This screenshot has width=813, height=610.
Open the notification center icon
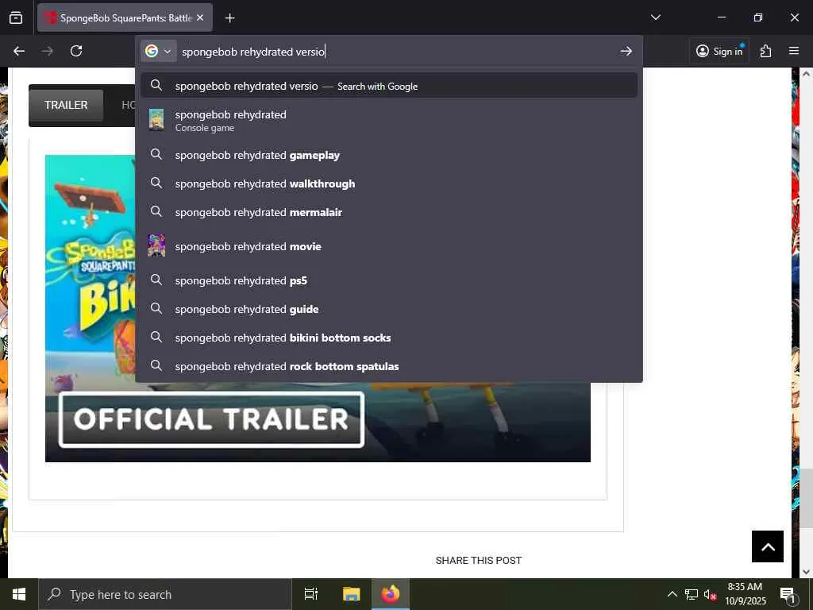click(788, 594)
